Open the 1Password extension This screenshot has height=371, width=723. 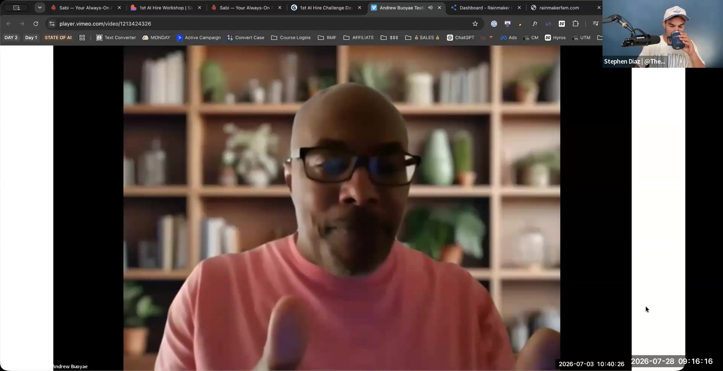[494, 24]
